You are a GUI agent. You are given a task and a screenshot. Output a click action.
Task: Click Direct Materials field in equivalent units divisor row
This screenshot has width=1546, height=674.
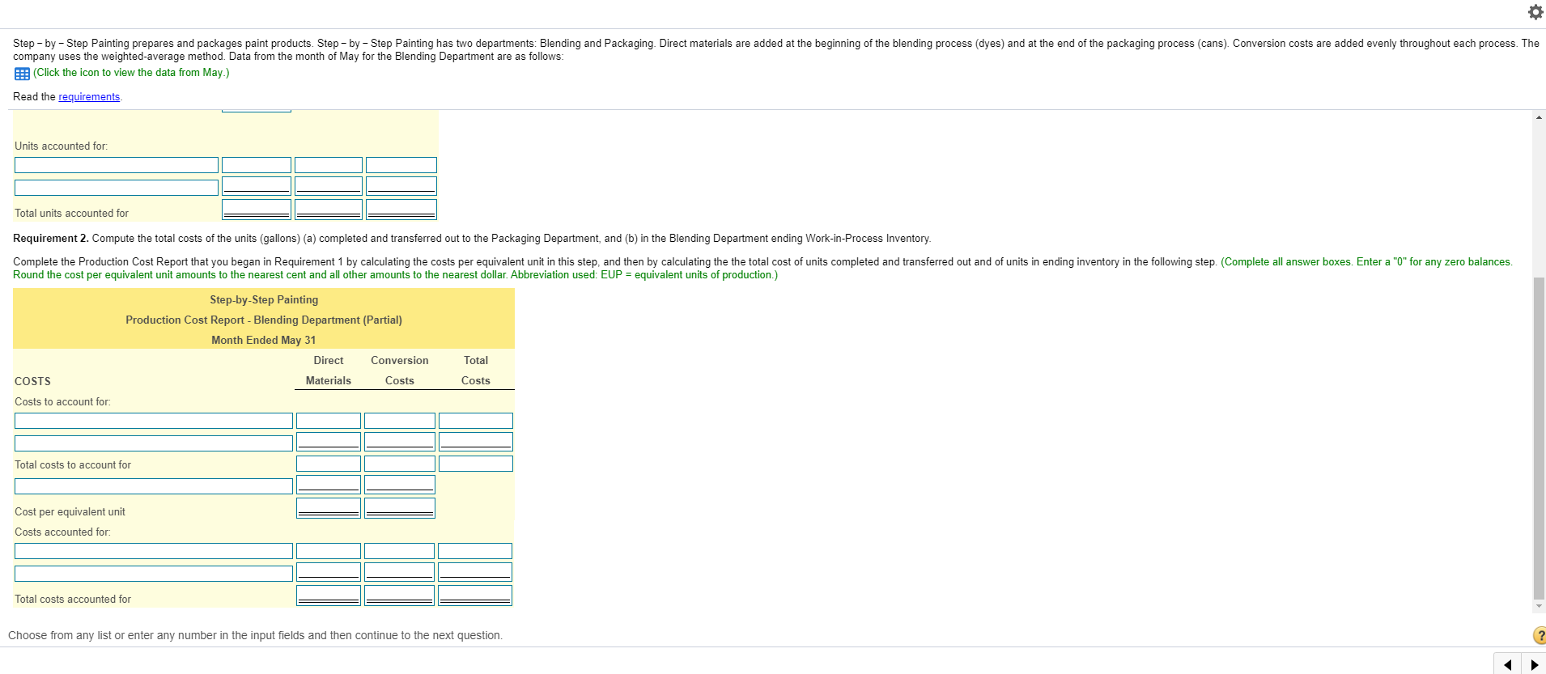tap(329, 485)
